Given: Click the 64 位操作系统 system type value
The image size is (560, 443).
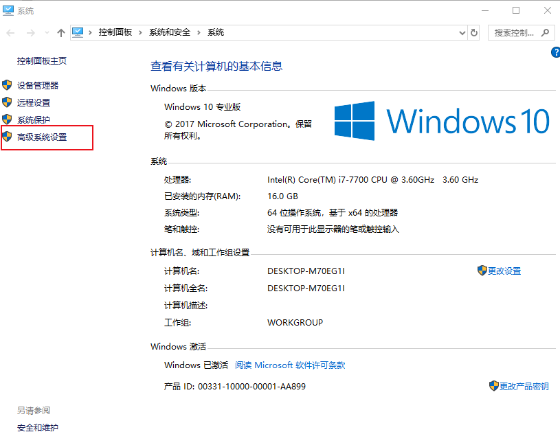Looking at the screenshot, I should pos(333,213).
